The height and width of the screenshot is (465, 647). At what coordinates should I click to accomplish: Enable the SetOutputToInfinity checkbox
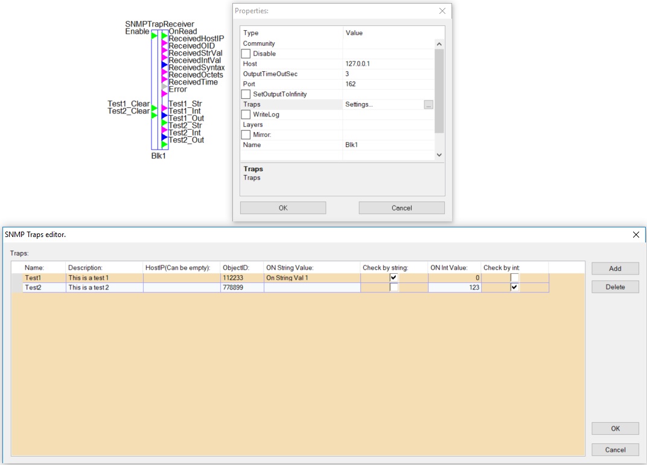246,94
